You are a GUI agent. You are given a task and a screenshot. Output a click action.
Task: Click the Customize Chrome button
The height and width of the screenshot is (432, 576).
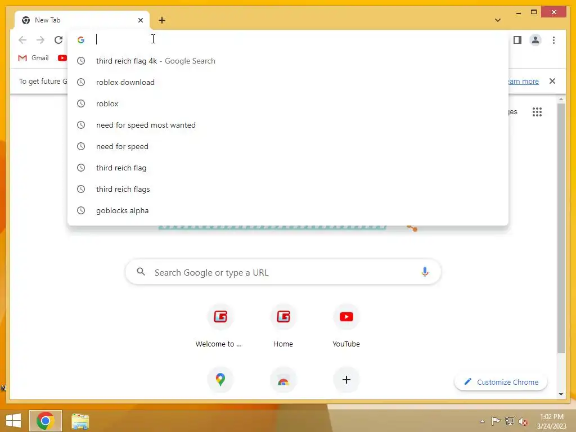[x=501, y=382]
